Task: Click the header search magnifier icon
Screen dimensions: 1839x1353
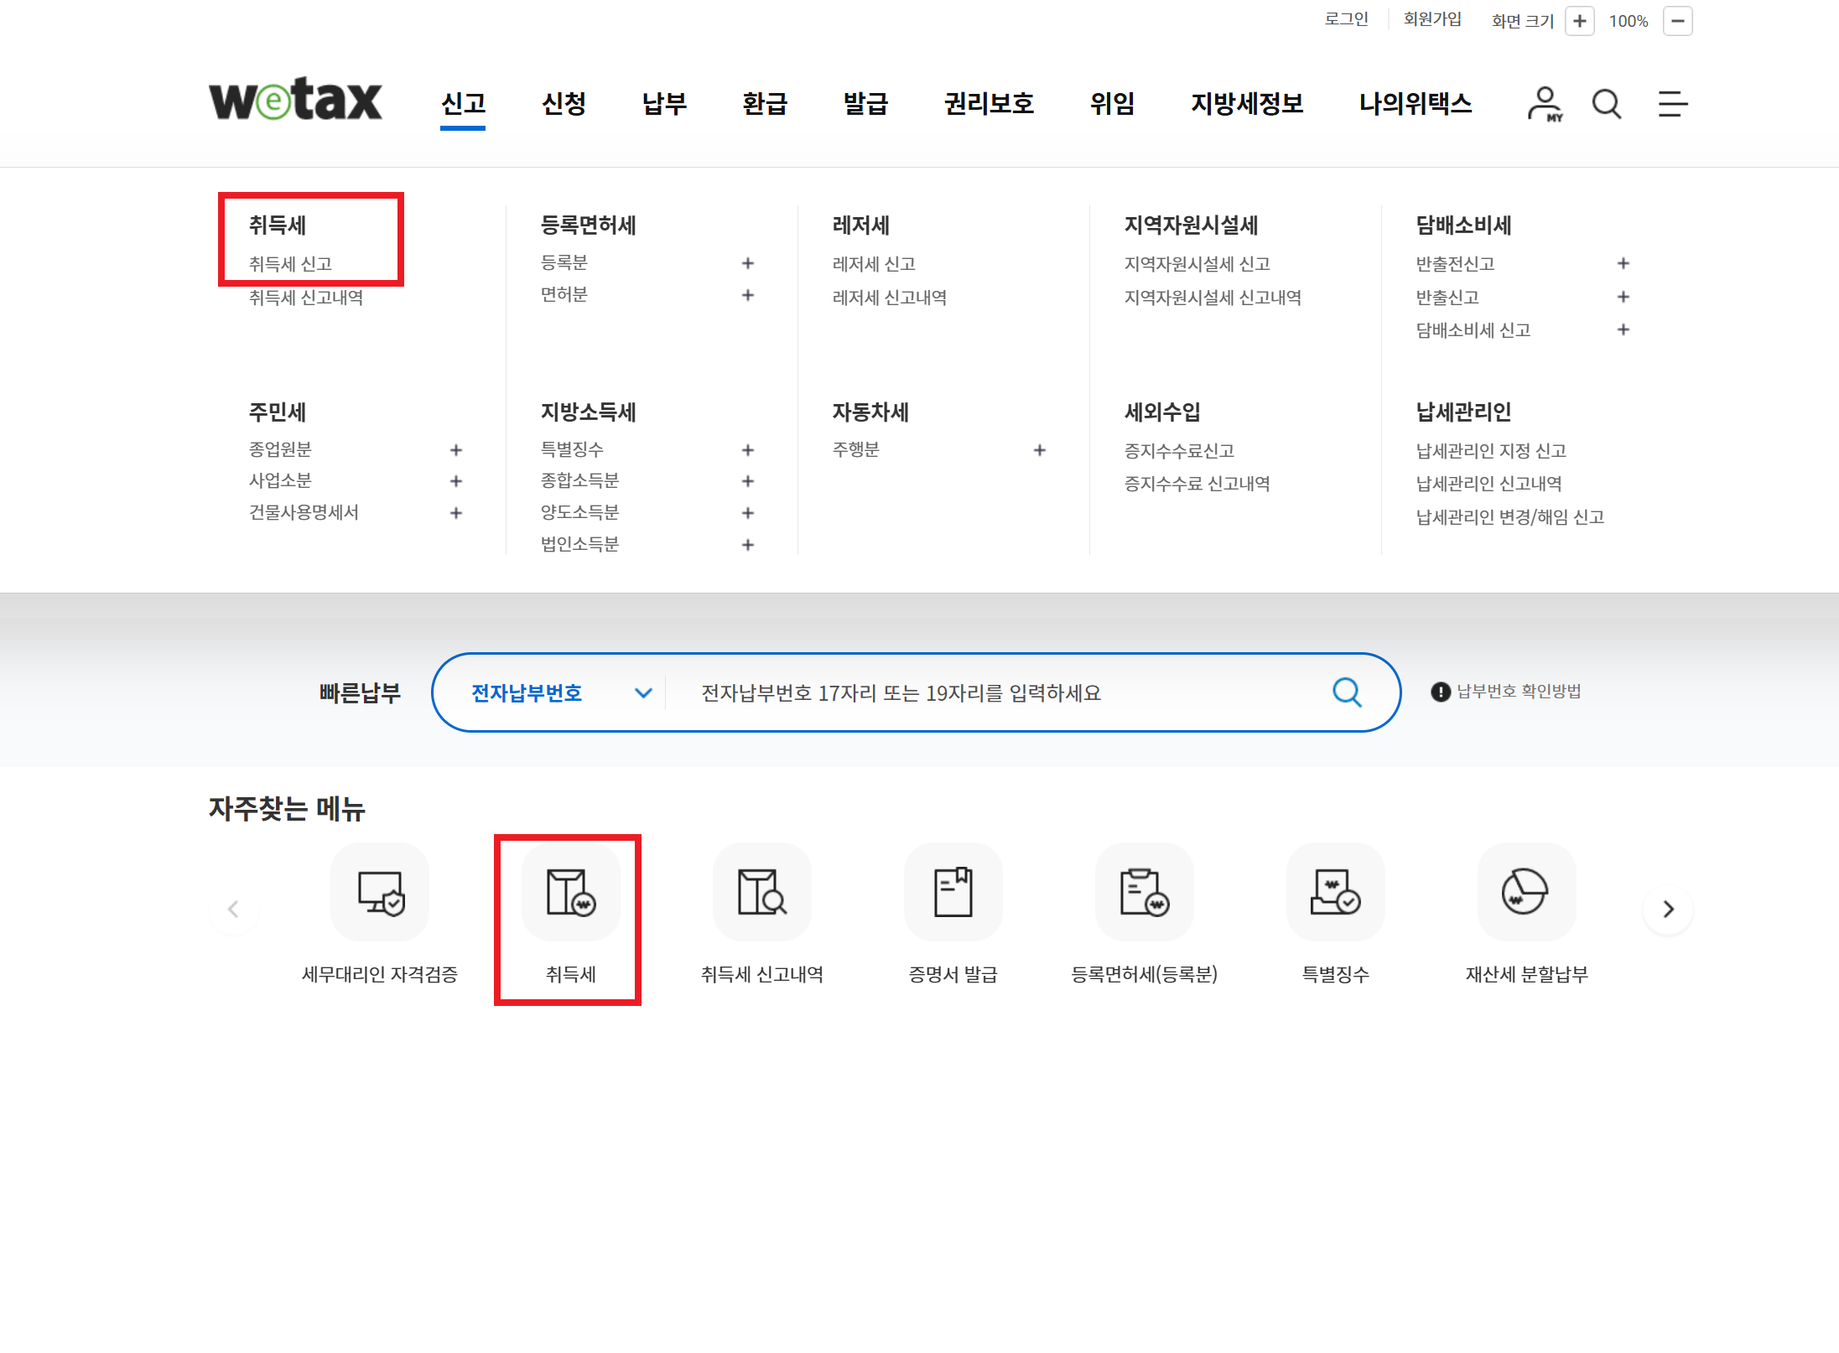Action: point(1606,104)
